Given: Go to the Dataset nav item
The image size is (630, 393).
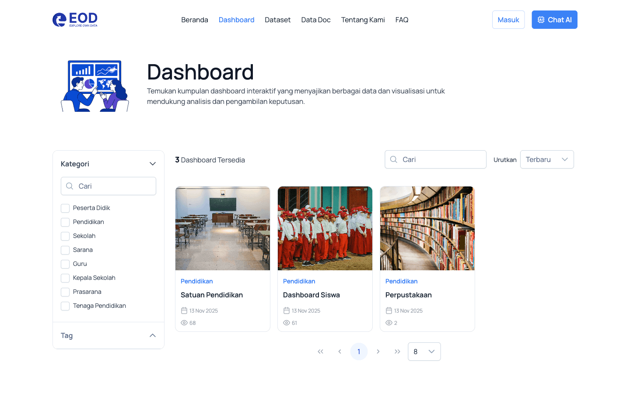Looking at the screenshot, I should 278,20.
